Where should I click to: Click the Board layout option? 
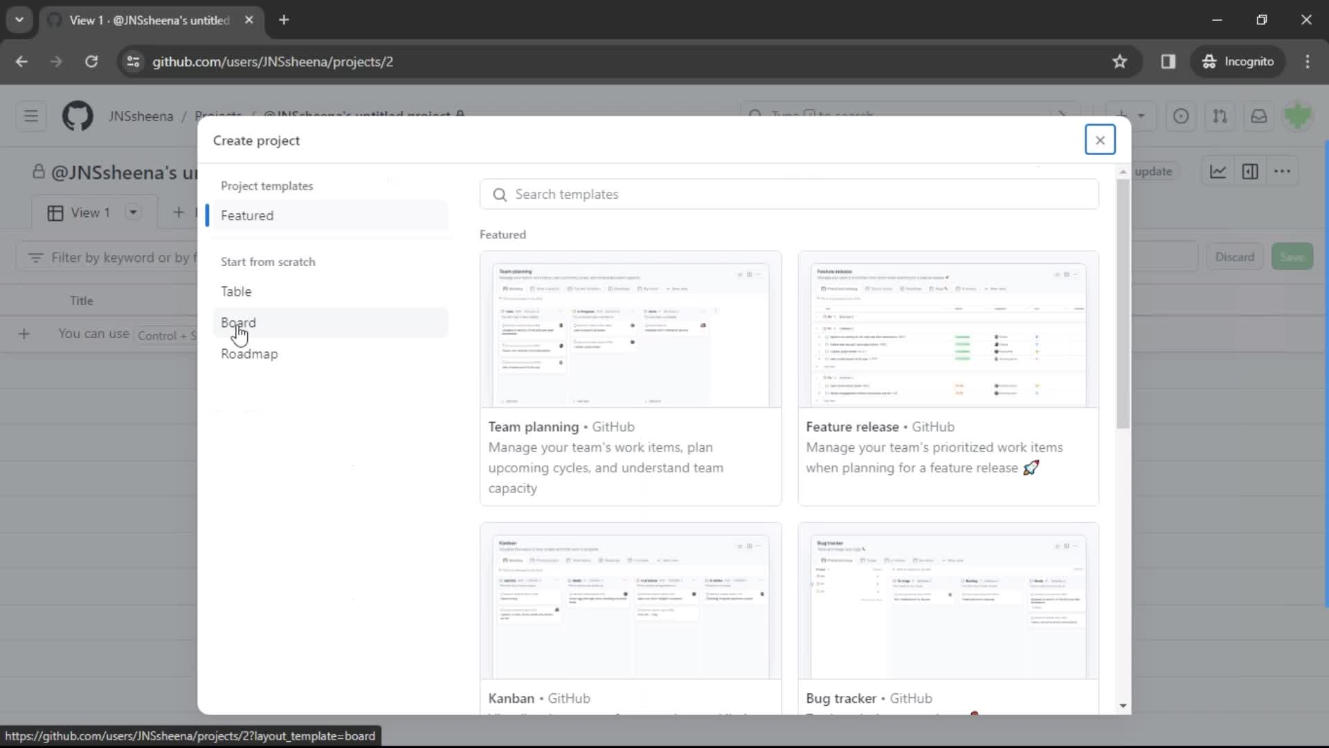pyautogui.click(x=239, y=322)
